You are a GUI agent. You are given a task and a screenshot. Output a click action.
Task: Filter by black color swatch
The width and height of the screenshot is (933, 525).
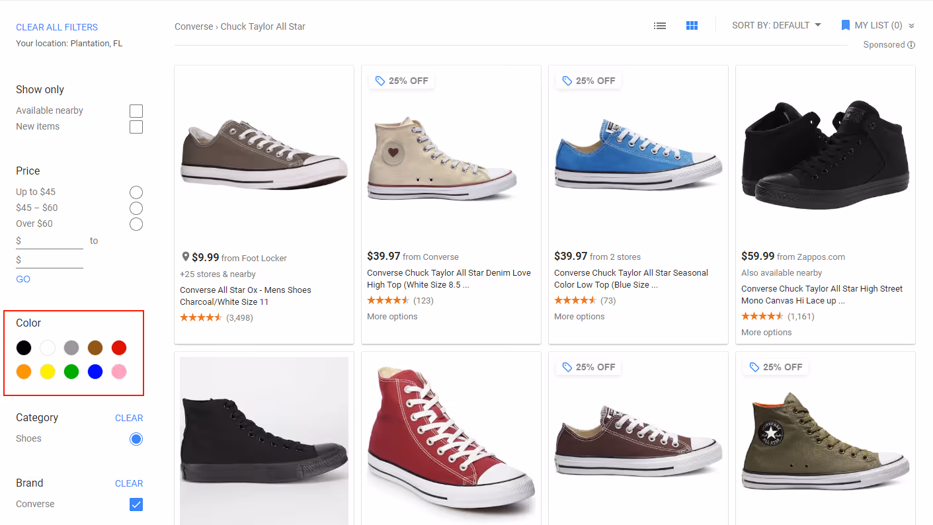pyautogui.click(x=24, y=348)
